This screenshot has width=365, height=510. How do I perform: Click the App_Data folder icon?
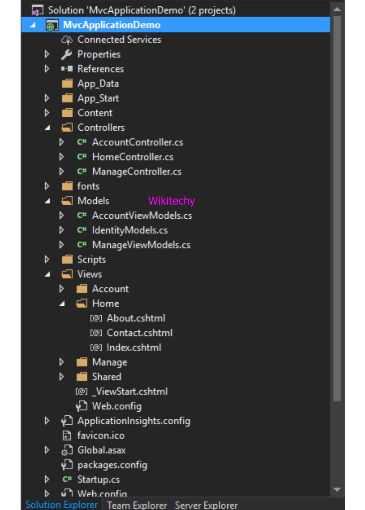click(x=67, y=84)
